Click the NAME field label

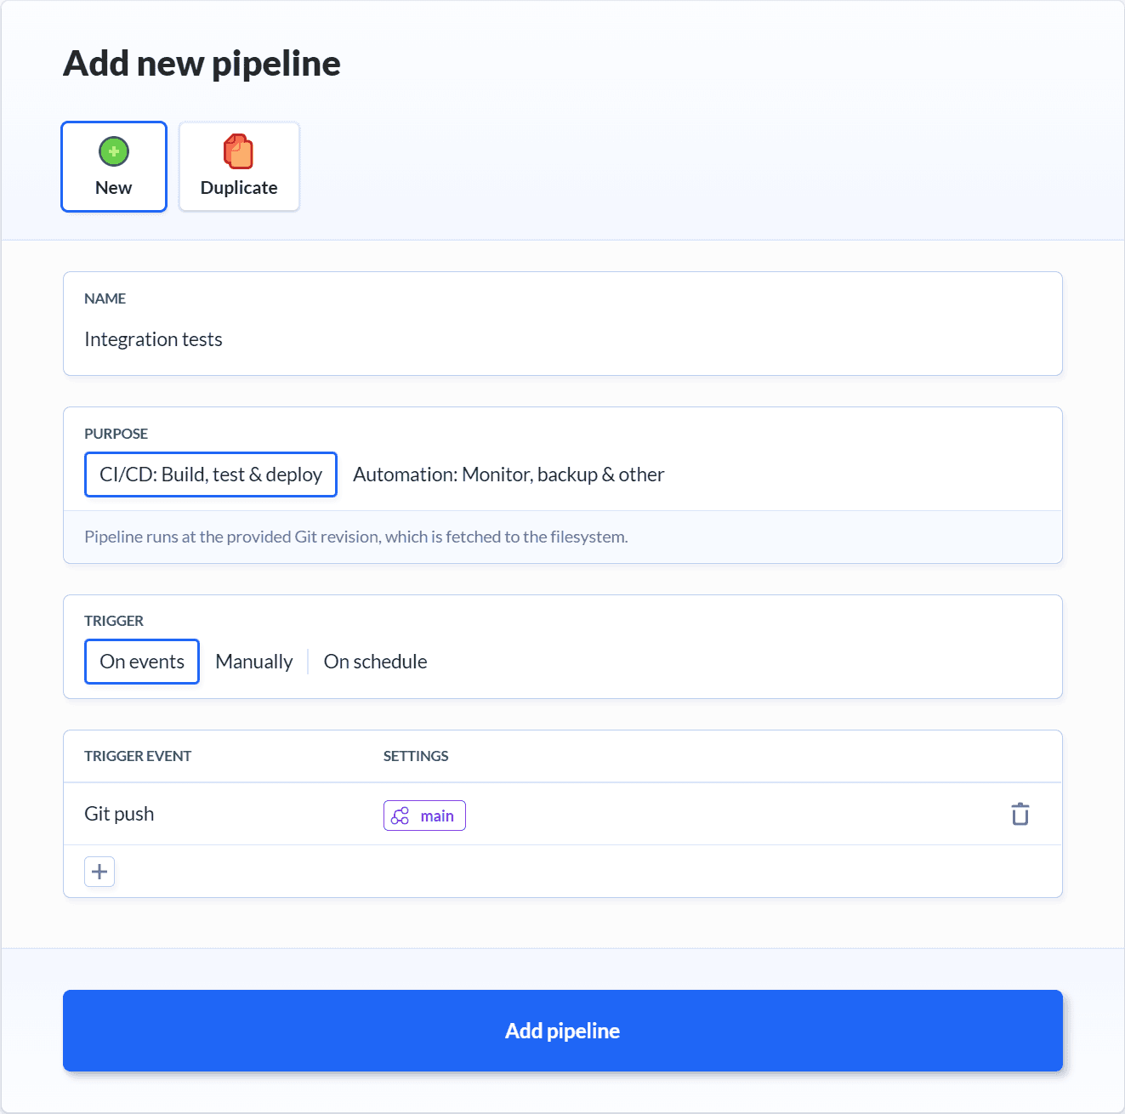coord(105,298)
